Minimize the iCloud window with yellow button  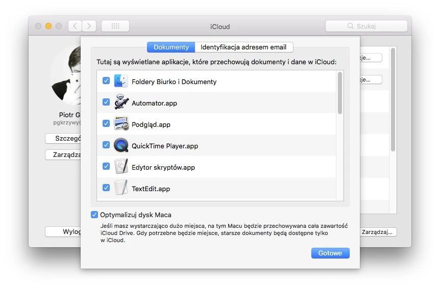click(x=48, y=26)
